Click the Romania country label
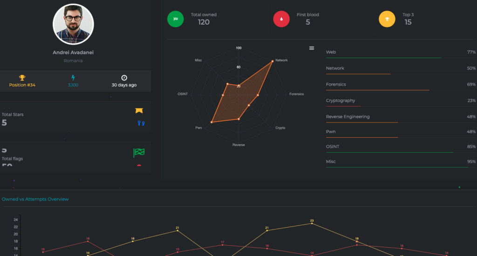This screenshot has width=477, height=256. (73, 61)
